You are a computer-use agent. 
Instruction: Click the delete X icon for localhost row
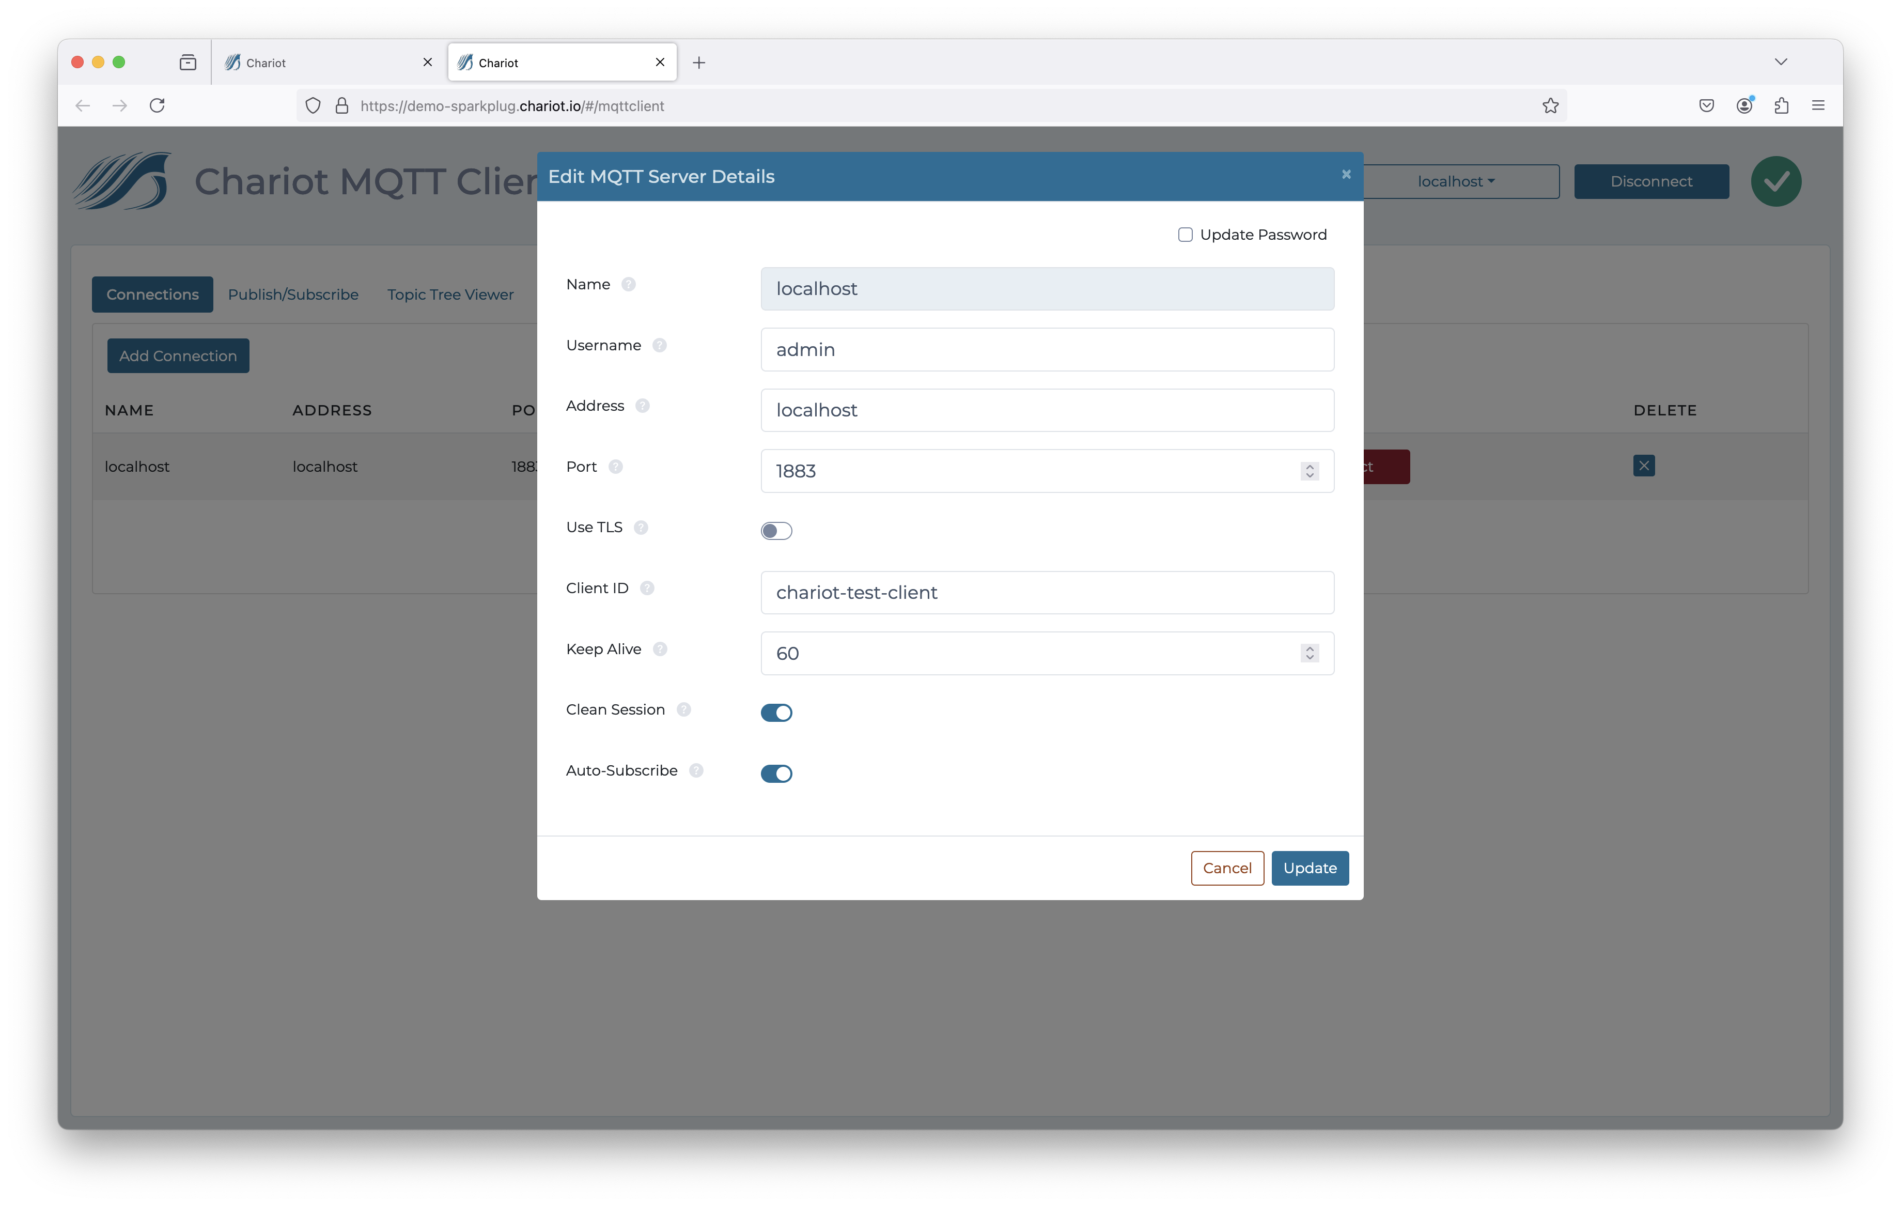point(1644,466)
